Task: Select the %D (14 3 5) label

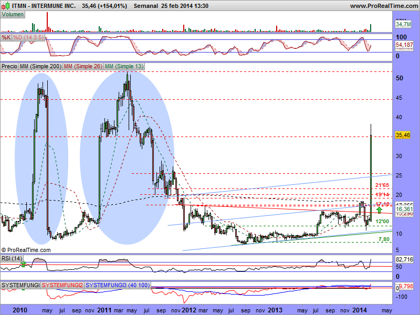Action: 28,37
